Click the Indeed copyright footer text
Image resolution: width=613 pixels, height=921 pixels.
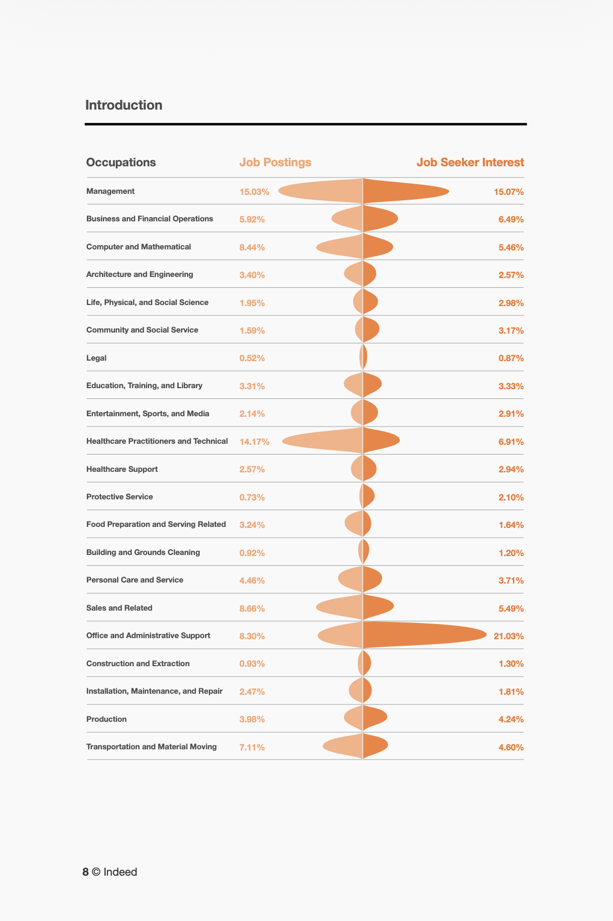(x=110, y=872)
